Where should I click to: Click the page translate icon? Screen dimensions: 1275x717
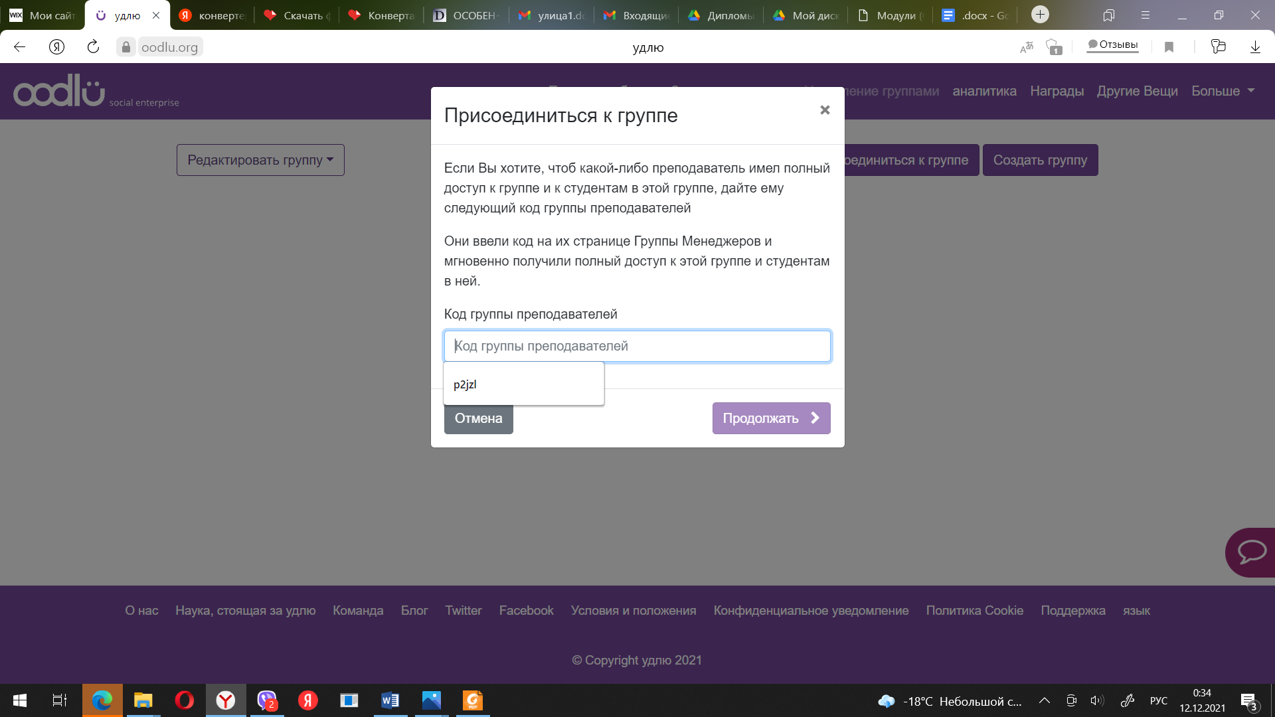[x=1027, y=47]
